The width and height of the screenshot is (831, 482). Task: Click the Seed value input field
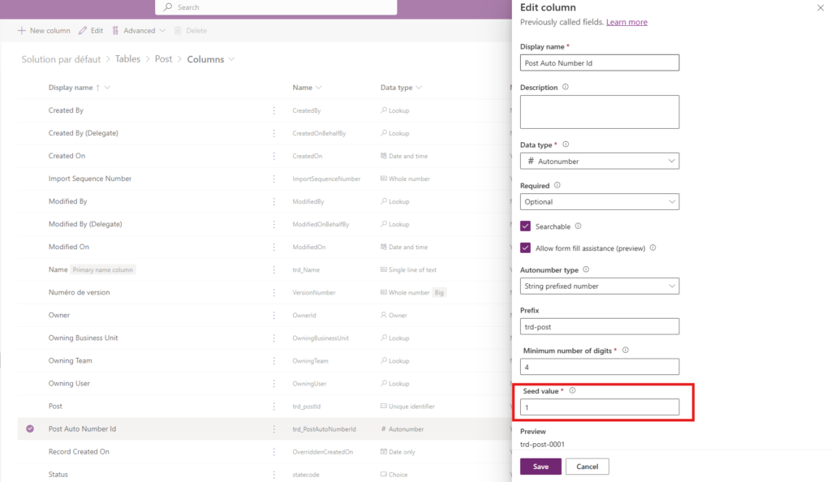pyautogui.click(x=599, y=407)
